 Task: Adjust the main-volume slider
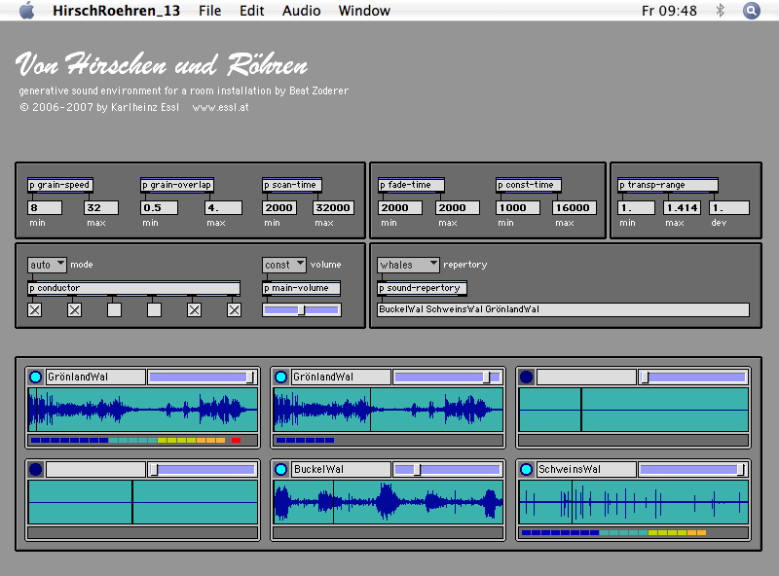point(301,310)
